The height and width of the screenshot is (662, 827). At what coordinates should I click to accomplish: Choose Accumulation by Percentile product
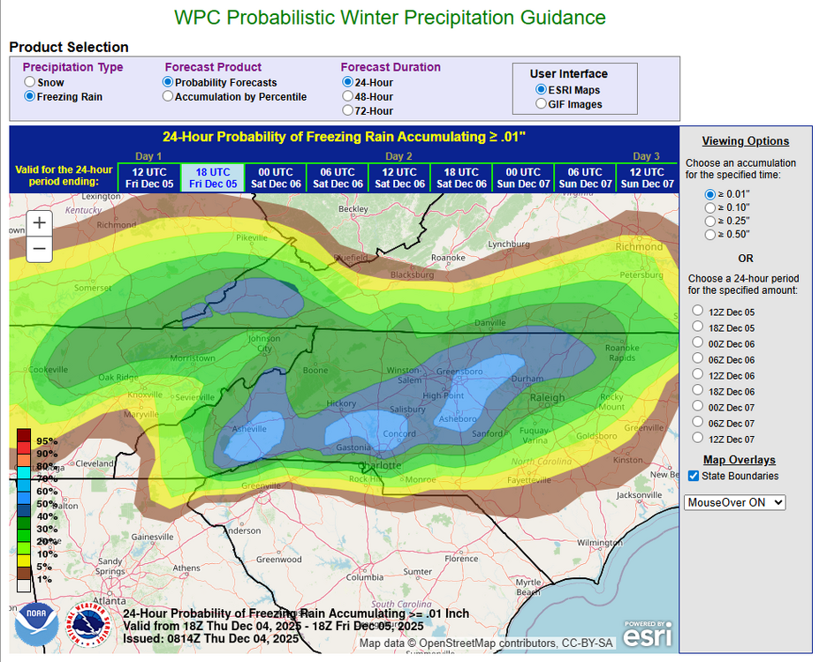(x=168, y=97)
